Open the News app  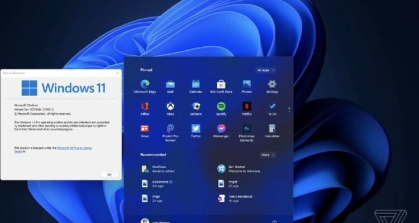point(145,130)
